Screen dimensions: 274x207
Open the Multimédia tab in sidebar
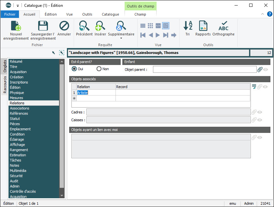pyautogui.click(x=18, y=171)
